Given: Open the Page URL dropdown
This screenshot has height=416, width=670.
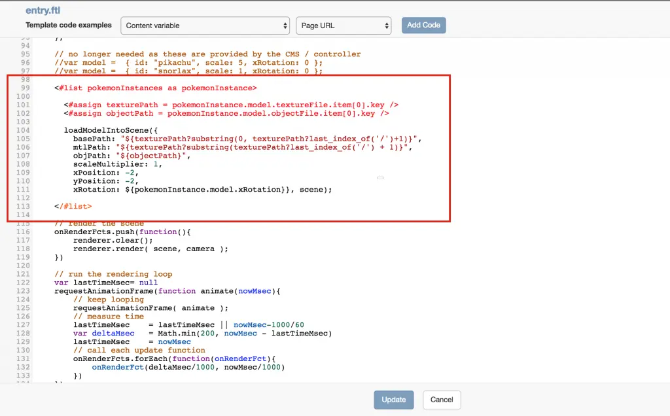Looking at the screenshot, I should (x=344, y=26).
